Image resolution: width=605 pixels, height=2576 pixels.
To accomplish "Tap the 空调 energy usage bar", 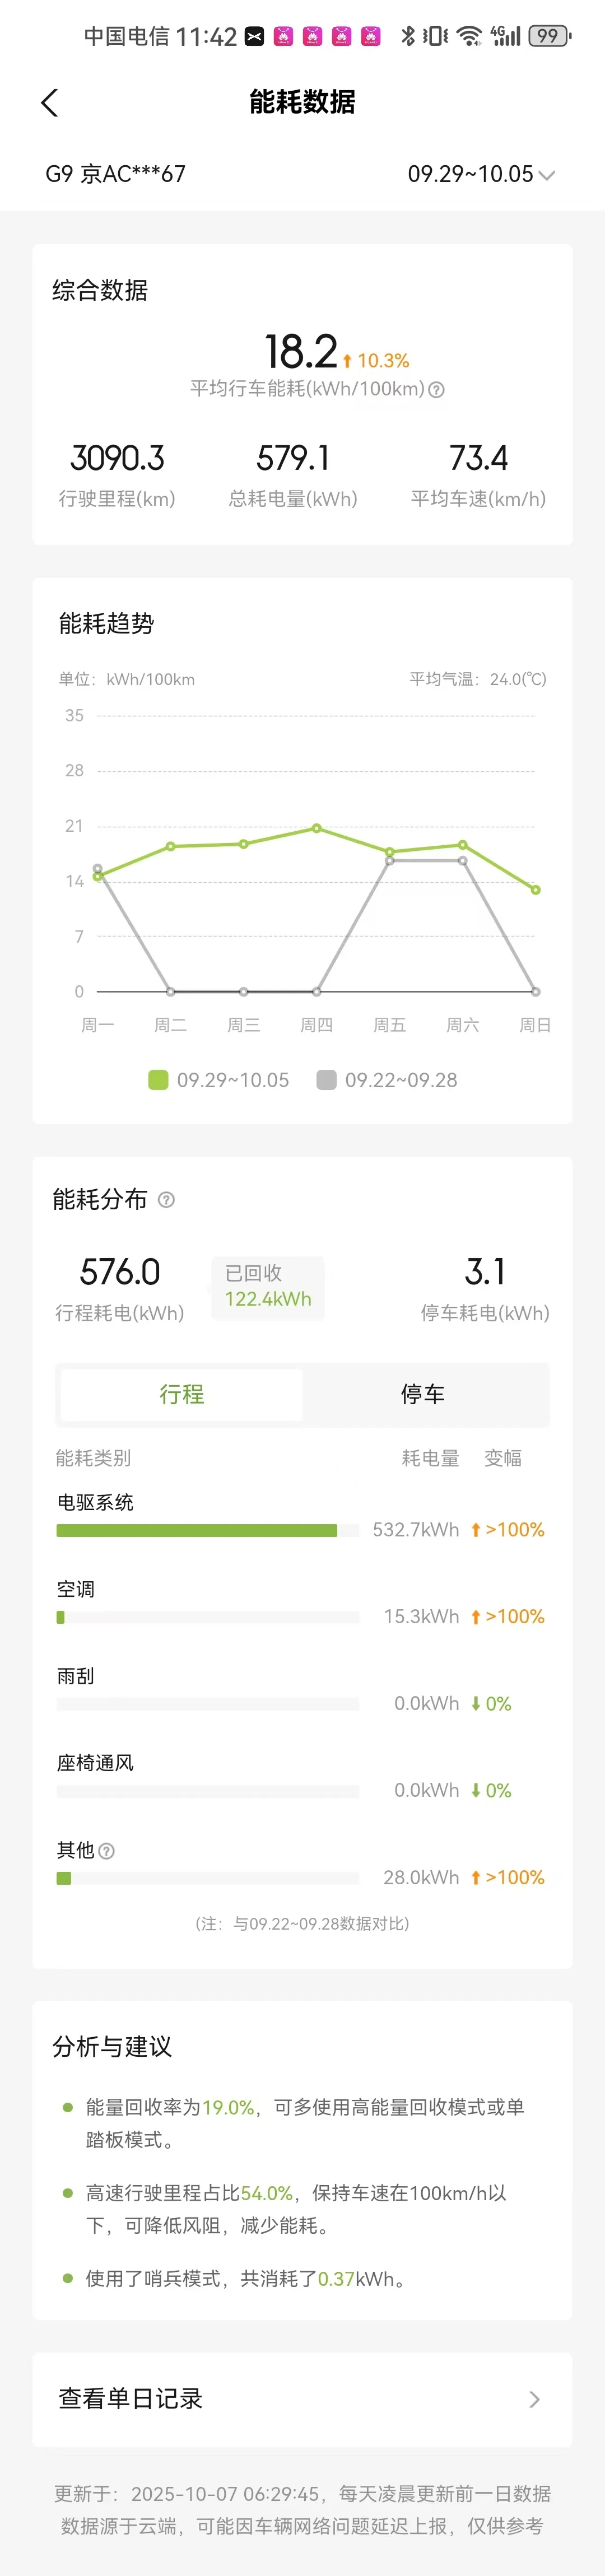I will tap(207, 1617).
